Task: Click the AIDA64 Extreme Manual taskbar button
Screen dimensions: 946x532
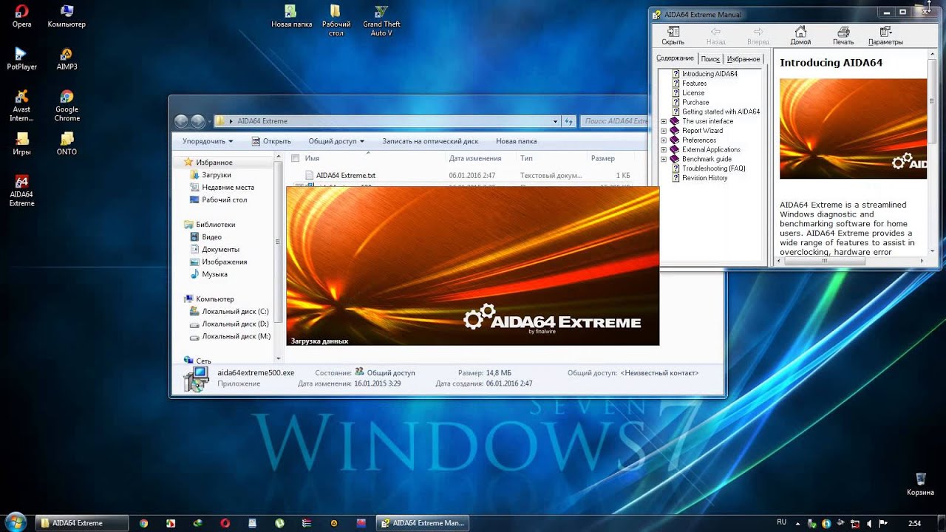Action: point(422,523)
